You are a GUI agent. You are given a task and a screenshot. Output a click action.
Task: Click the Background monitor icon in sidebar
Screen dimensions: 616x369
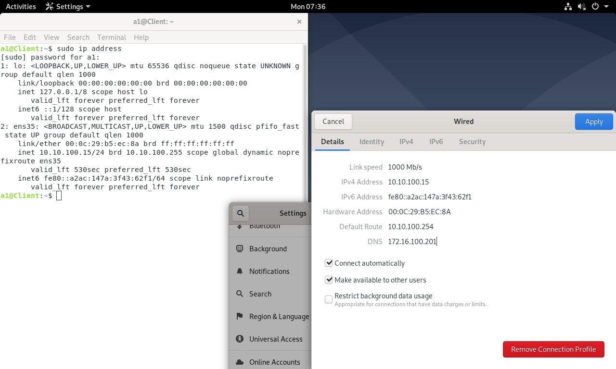pos(240,249)
